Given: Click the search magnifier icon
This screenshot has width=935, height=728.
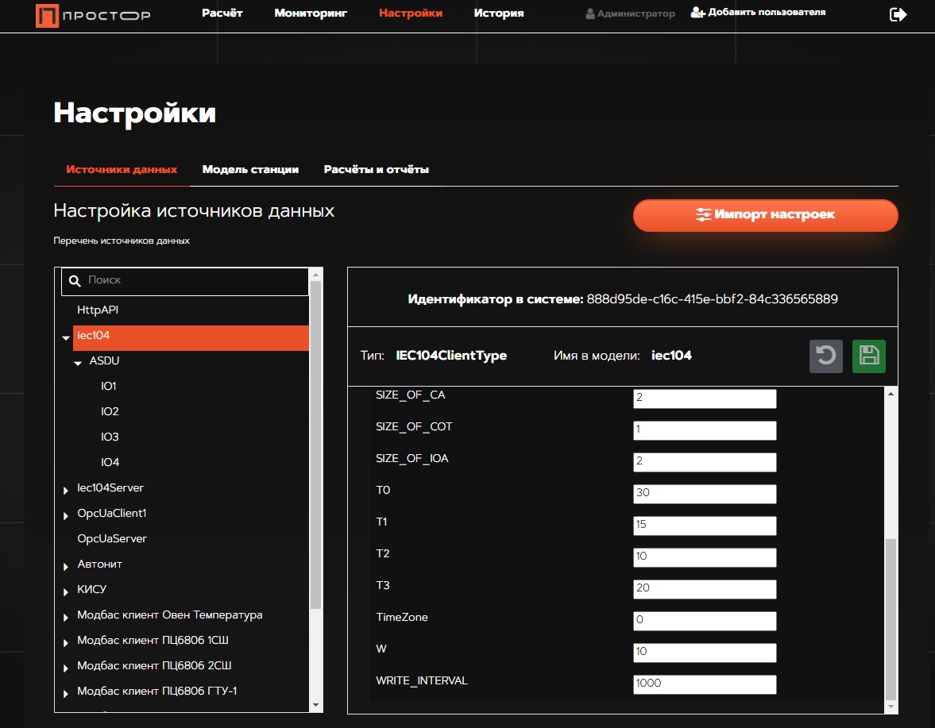Looking at the screenshot, I should click(x=75, y=281).
